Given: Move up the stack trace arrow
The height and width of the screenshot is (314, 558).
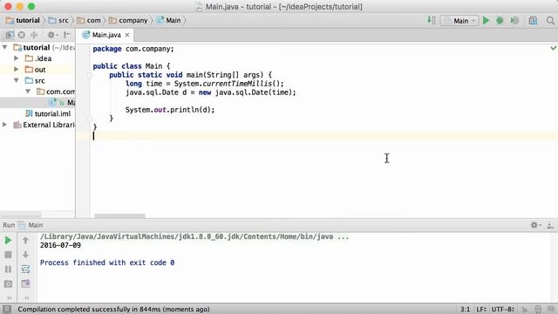Looking at the screenshot, I should click(25, 241).
